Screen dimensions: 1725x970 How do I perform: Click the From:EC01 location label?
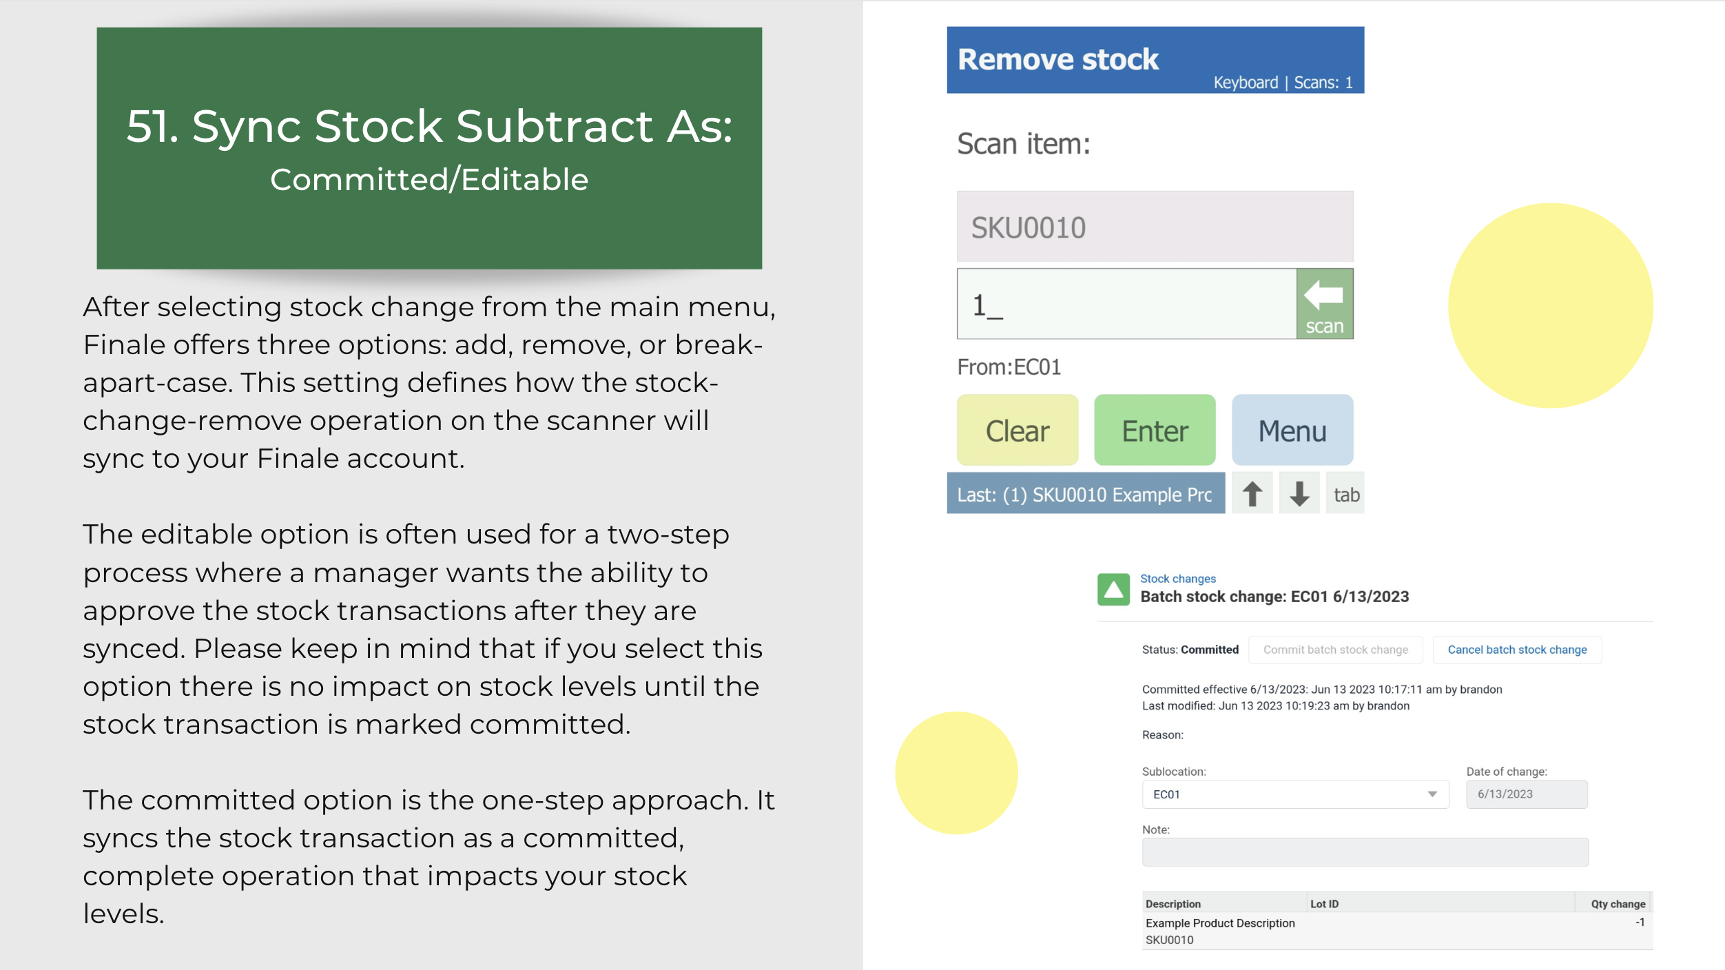[x=1009, y=367]
